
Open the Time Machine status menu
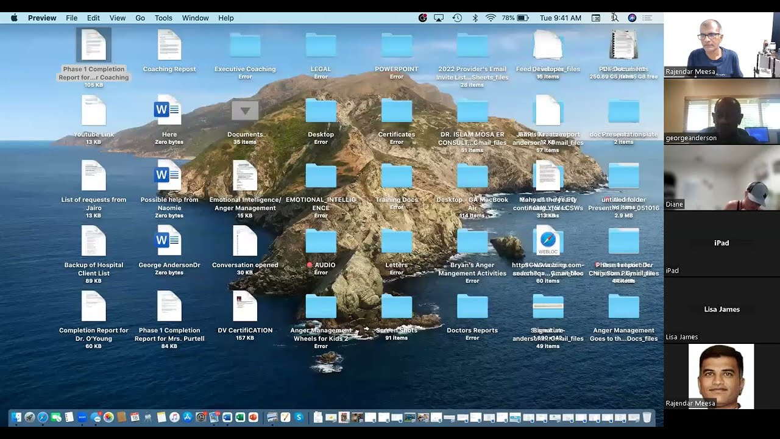click(x=457, y=18)
